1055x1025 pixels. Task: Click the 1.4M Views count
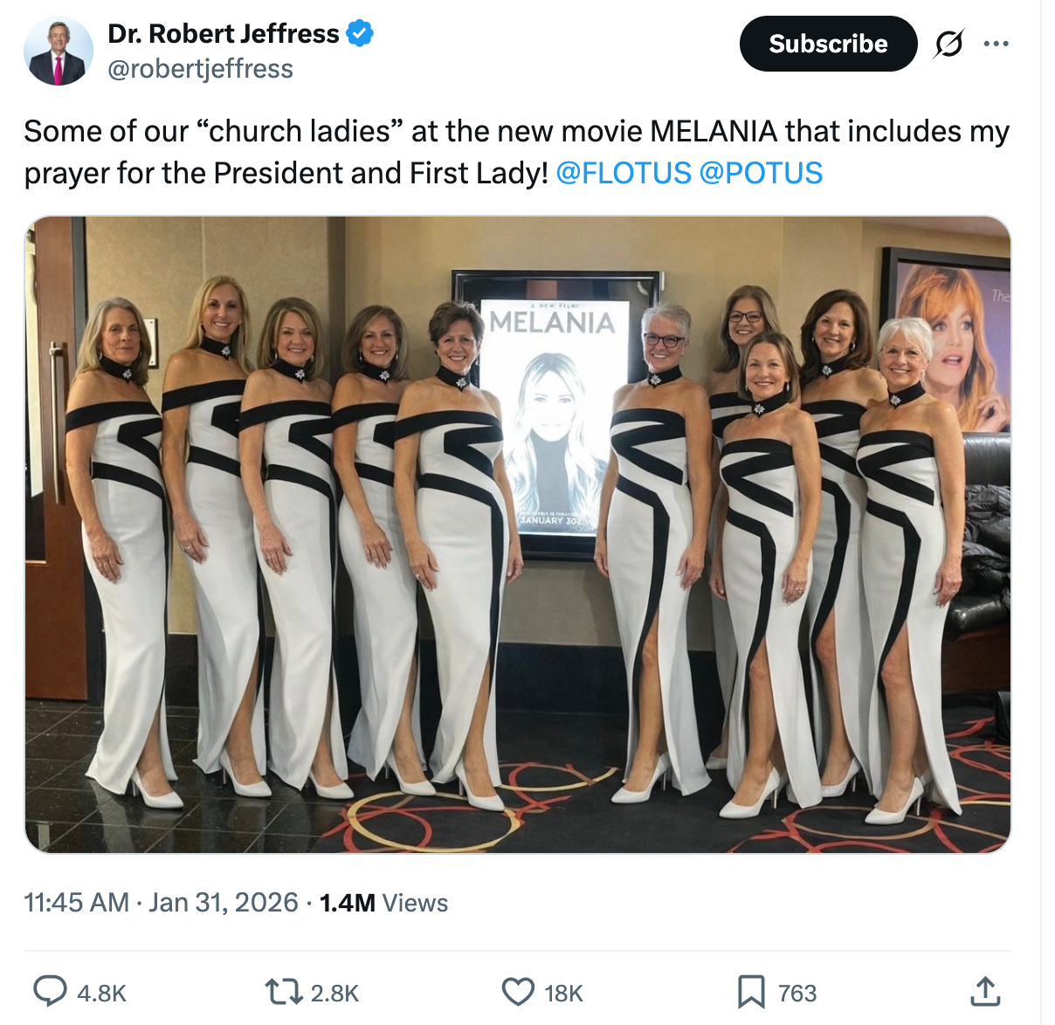[383, 902]
